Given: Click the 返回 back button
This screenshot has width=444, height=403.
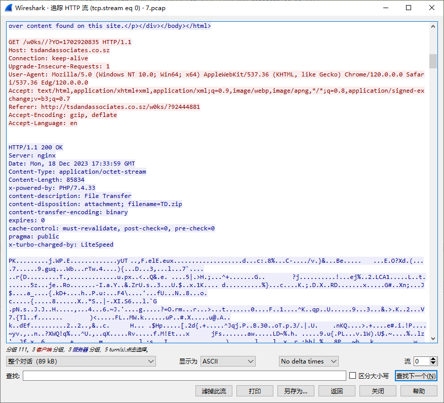Looking at the screenshot, I should [x=337, y=391].
